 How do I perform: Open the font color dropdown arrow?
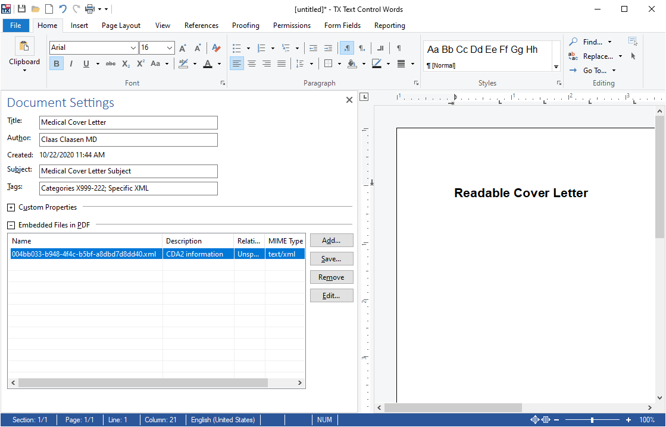tap(219, 64)
